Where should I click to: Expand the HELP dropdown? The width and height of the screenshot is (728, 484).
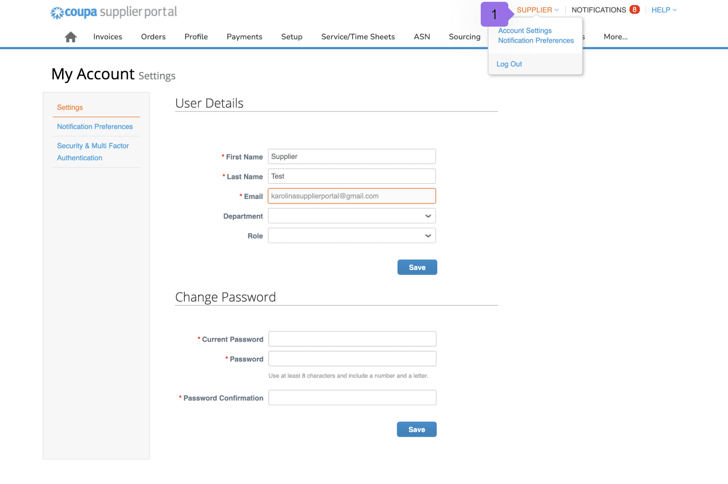point(664,10)
